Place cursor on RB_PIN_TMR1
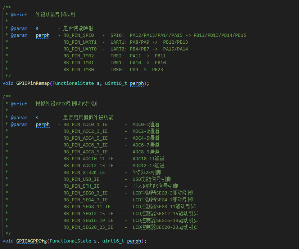This screenshot has height=249, width=299. tap(78, 63)
